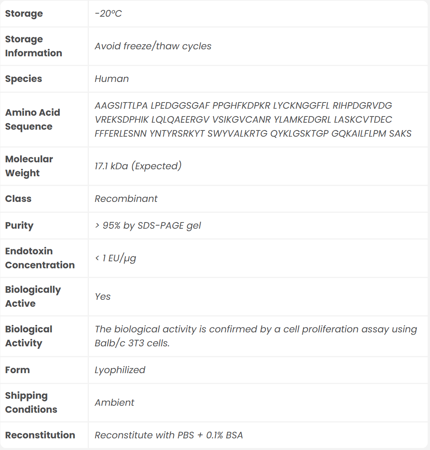Click the cell proliferation assay description text
The height and width of the screenshot is (450, 430).
[255, 336]
